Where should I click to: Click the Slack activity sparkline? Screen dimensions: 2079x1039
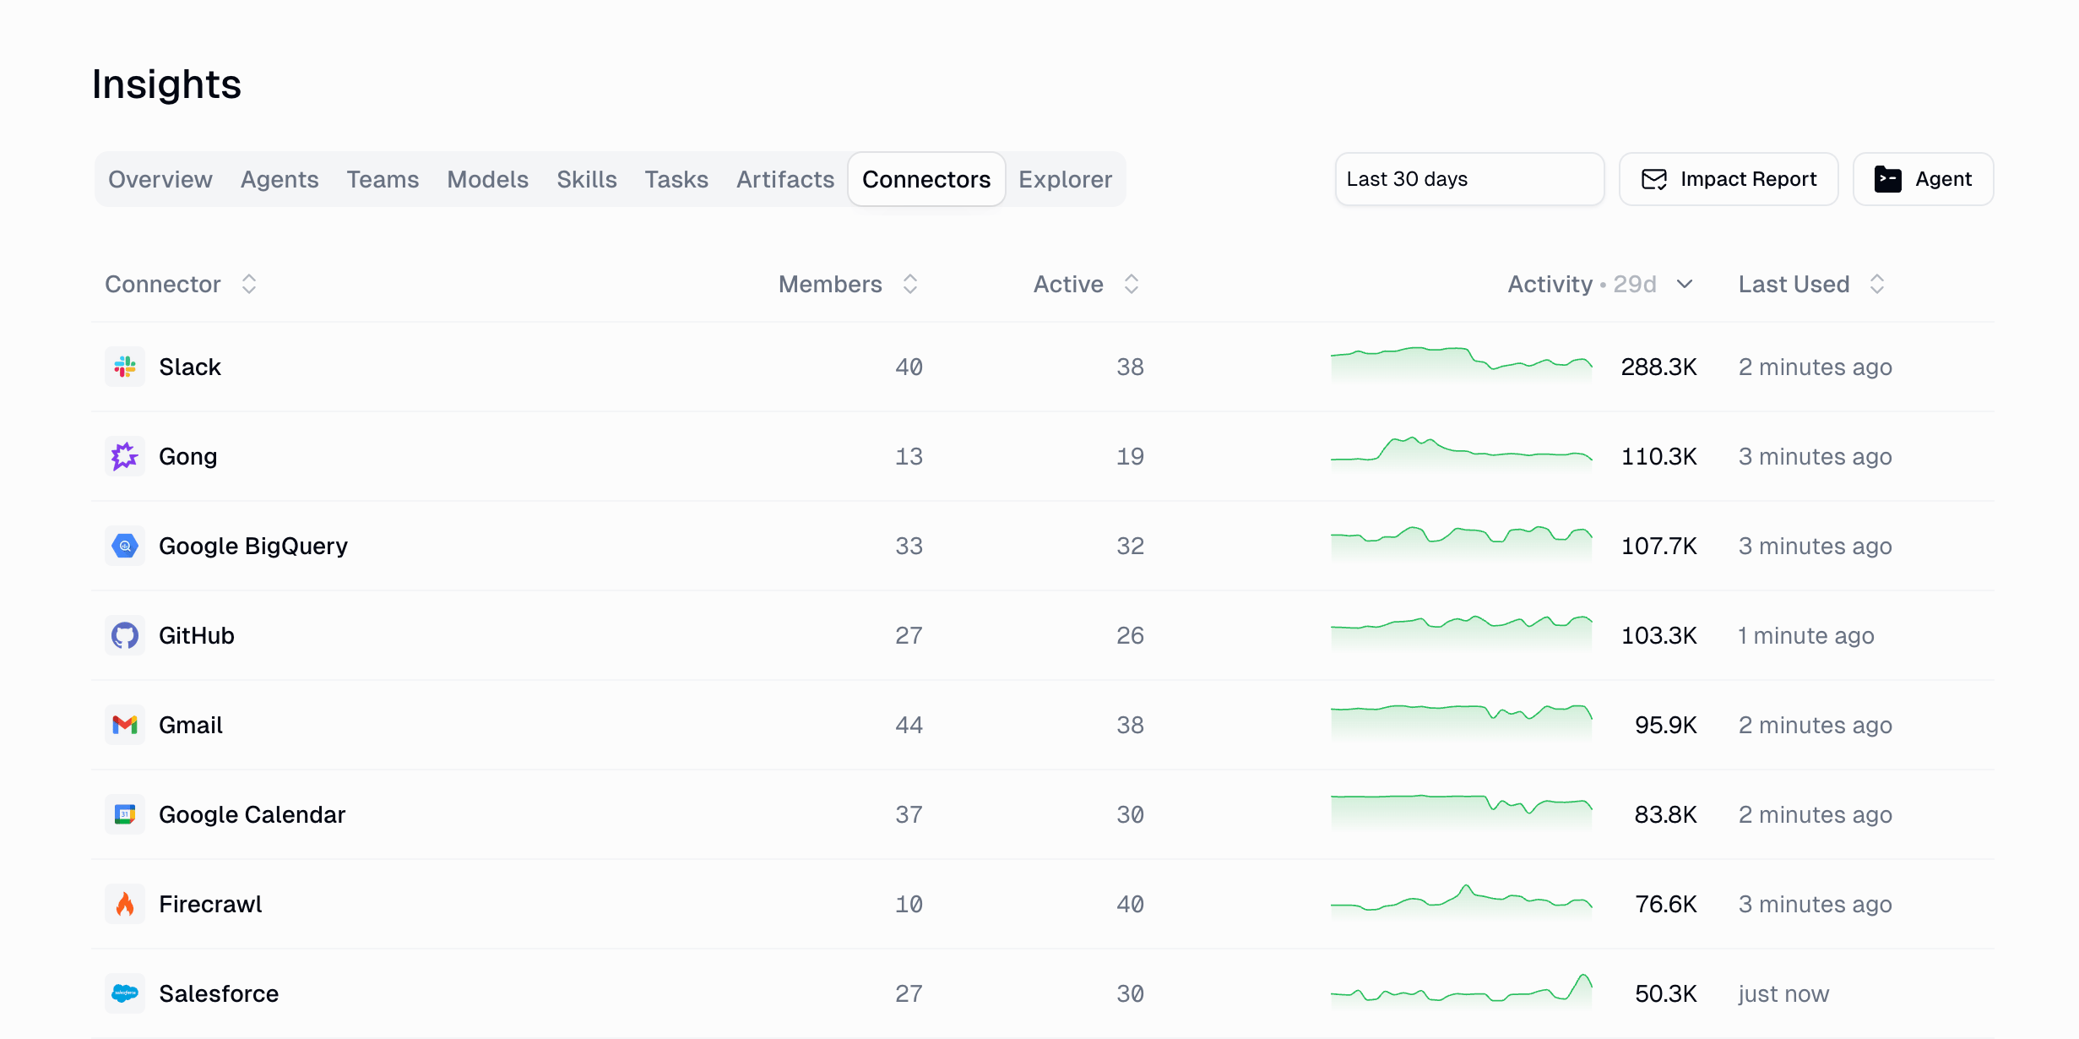coord(1462,365)
